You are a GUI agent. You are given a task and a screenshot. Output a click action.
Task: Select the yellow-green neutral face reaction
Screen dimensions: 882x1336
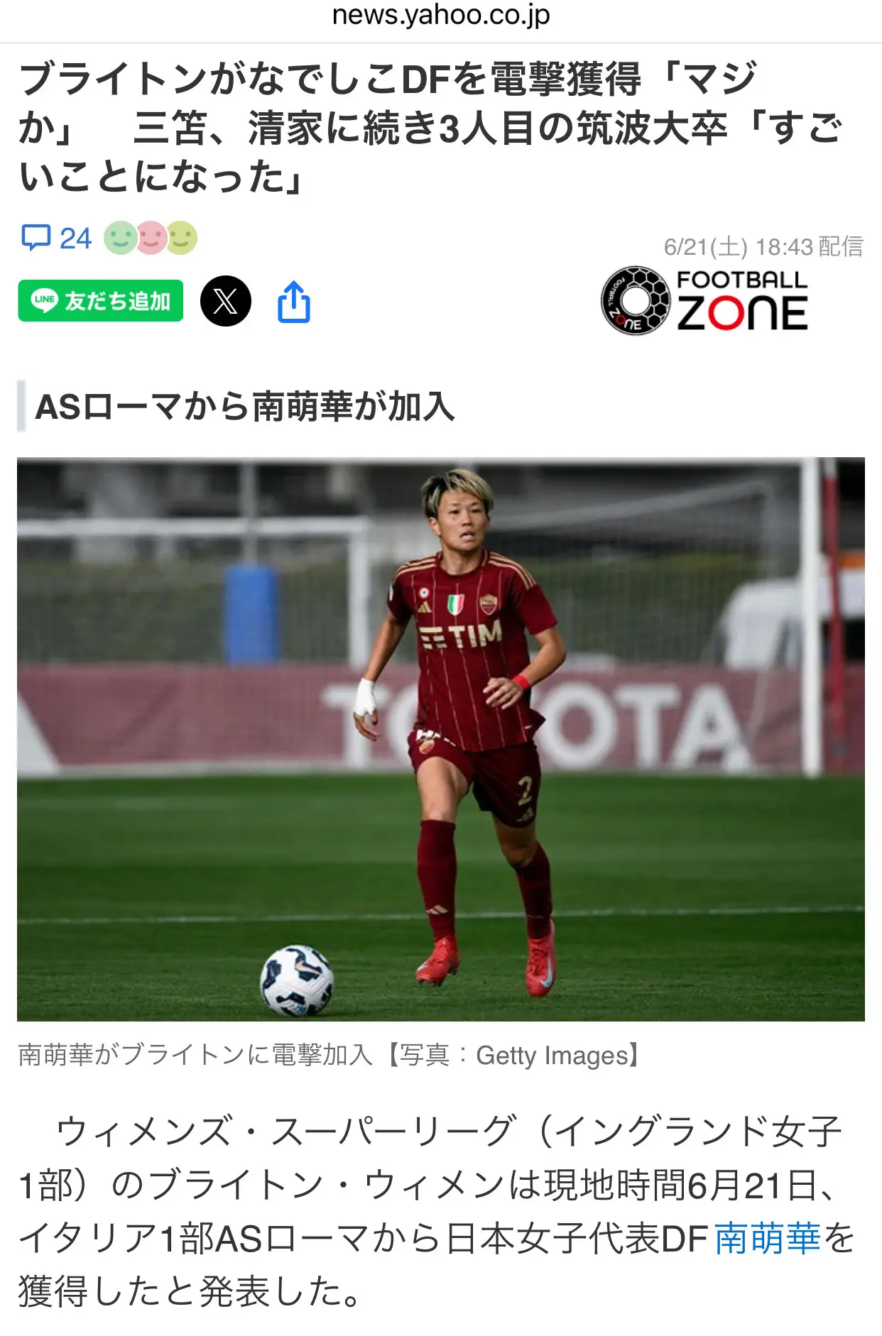182,238
